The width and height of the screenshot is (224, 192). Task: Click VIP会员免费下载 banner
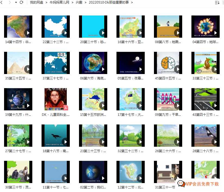tap(198, 184)
